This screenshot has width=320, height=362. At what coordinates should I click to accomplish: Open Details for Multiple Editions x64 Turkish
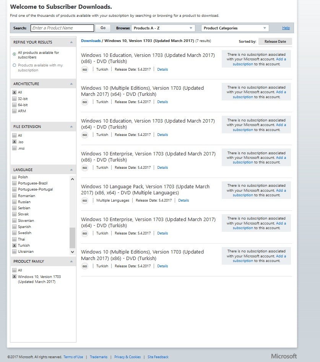click(x=162, y=102)
